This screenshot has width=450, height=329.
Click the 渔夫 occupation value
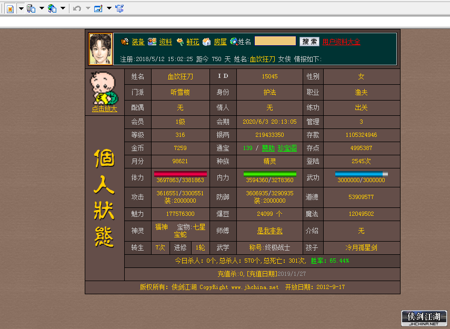coord(362,92)
